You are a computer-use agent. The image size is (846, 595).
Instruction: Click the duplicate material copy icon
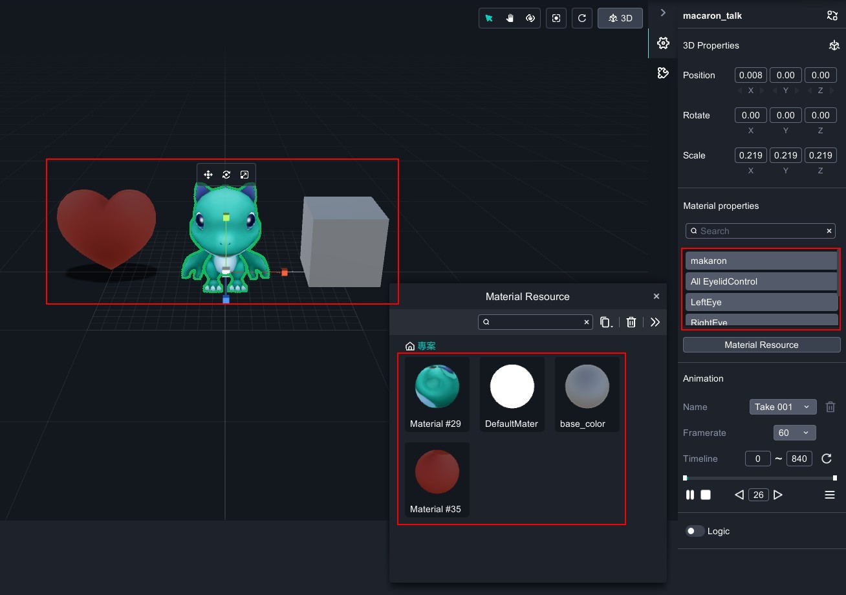(x=606, y=322)
